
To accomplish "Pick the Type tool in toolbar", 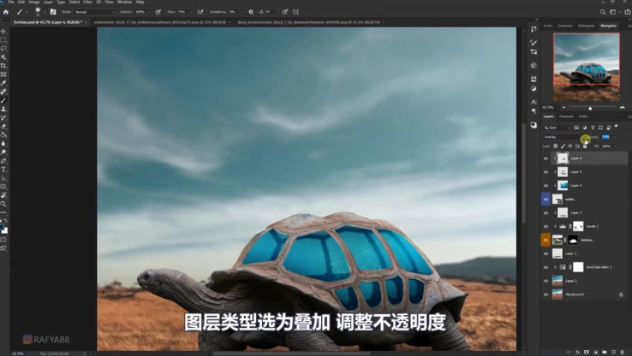I will (3, 169).
